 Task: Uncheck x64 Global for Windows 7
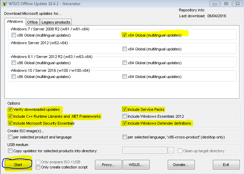124,35
